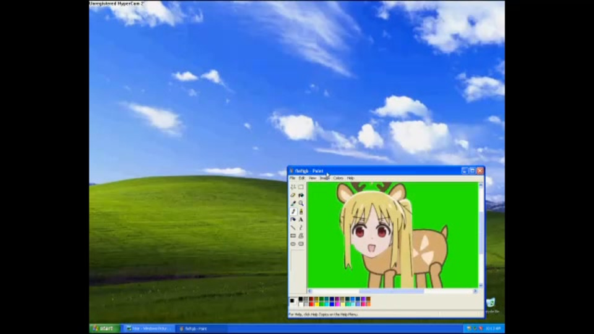Viewport: 594px width, 334px height.
Task: Select the dark red palette swatch
Action: click(311, 299)
